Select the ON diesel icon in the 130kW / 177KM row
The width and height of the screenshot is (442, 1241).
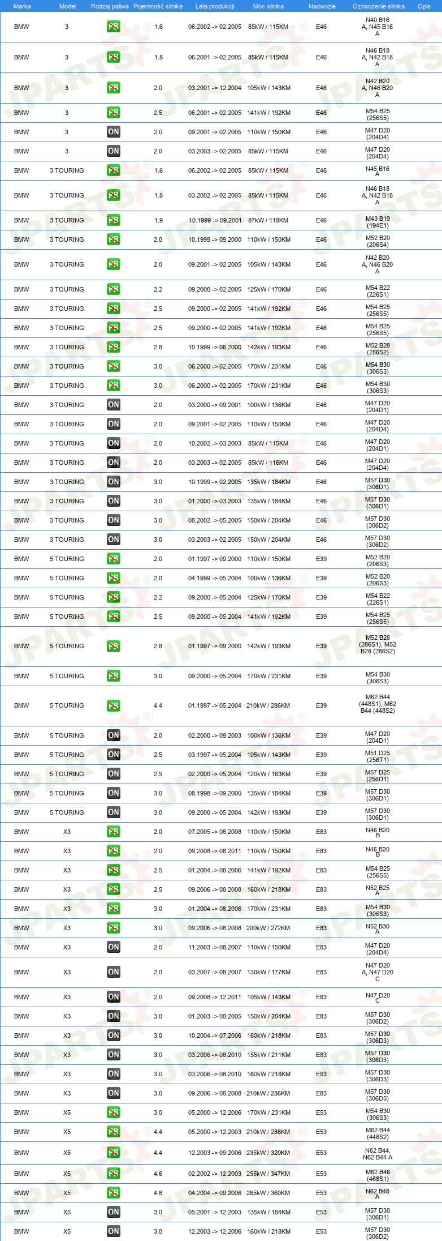click(x=113, y=972)
